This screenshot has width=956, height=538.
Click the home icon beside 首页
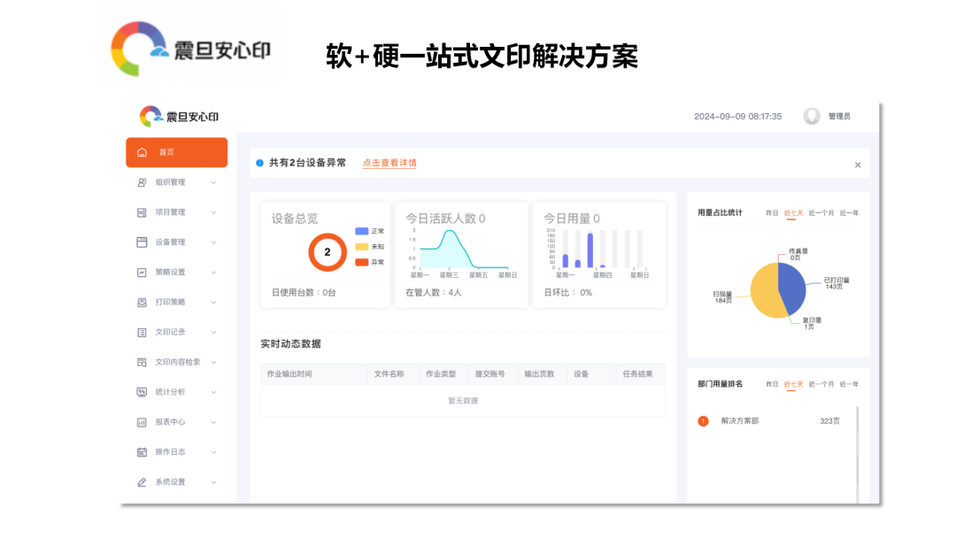(x=142, y=152)
